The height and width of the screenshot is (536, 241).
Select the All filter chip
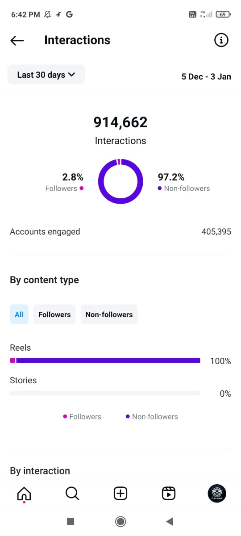click(x=19, y=314)
